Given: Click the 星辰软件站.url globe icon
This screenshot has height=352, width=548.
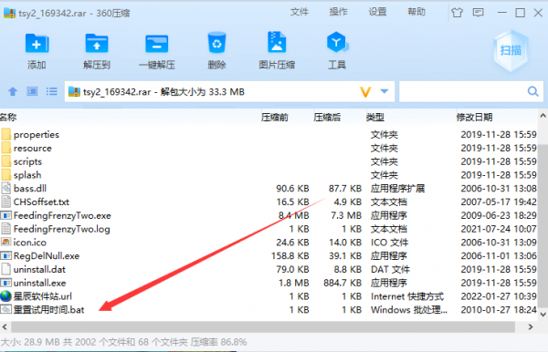Looking at the screenshot, I should [x=6, y=296].
